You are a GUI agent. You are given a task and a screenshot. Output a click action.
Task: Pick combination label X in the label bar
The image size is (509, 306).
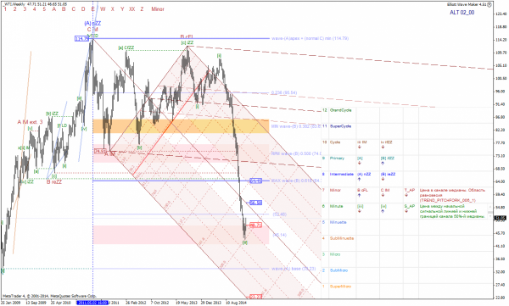click(113, 9)
